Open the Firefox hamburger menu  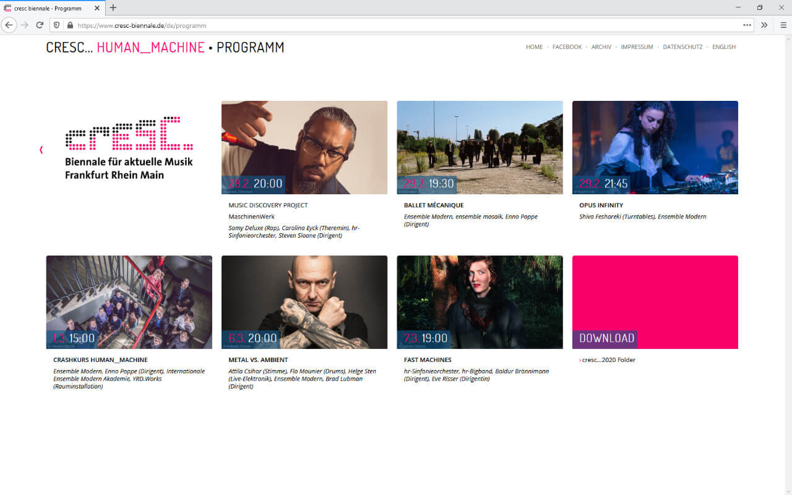click(783, 25)
